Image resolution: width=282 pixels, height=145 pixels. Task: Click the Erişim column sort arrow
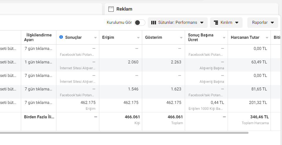tap(138, 38)
